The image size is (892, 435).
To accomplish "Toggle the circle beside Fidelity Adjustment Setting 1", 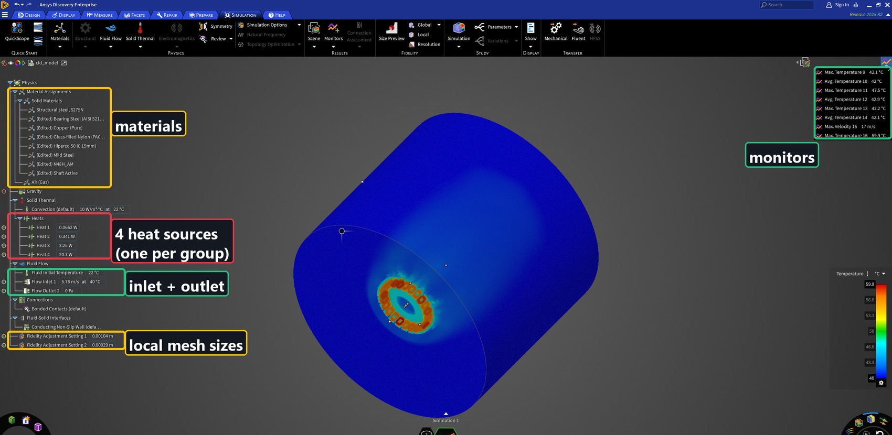I will (x=4, y=336).
